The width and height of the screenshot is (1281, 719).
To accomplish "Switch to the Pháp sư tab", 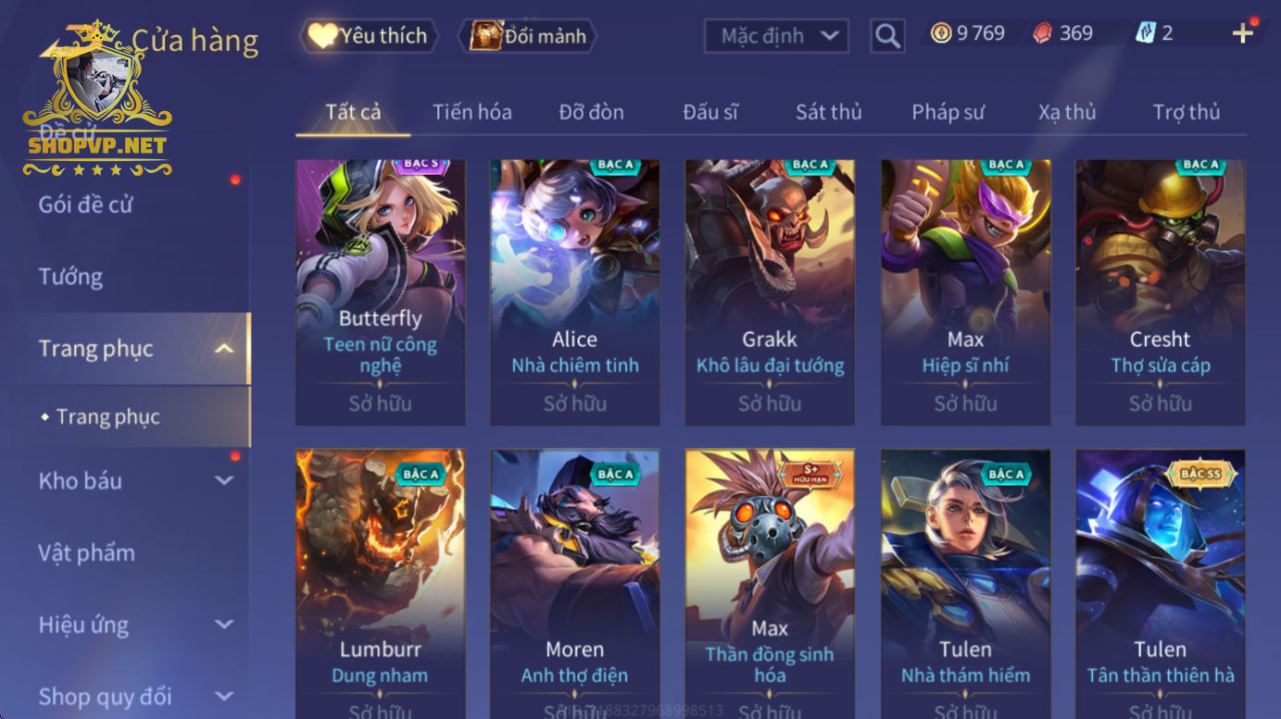I will coord(948,112).
